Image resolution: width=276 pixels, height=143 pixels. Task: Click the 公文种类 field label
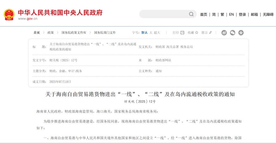tap(145, 71)
